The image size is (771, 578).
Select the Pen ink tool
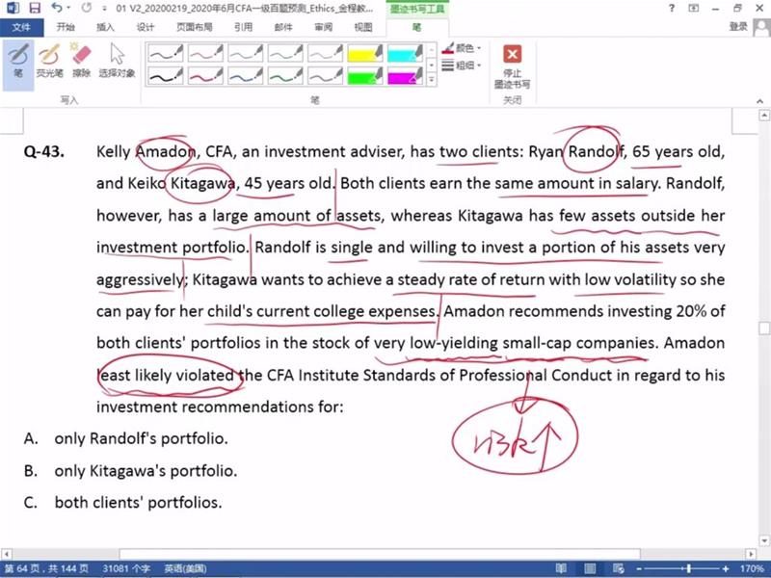pyautogui.click(x=18, y=60)
